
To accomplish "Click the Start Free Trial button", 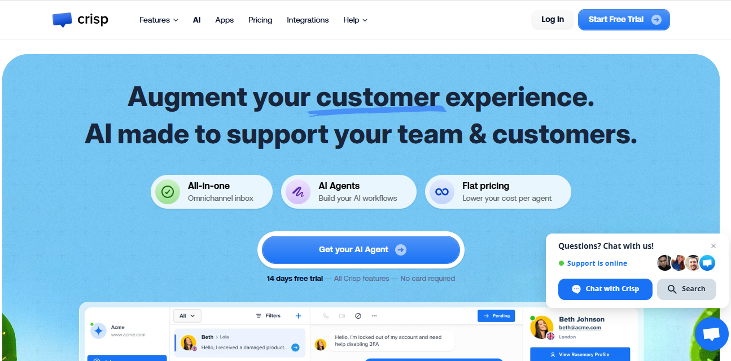I will tap(624, 20).
